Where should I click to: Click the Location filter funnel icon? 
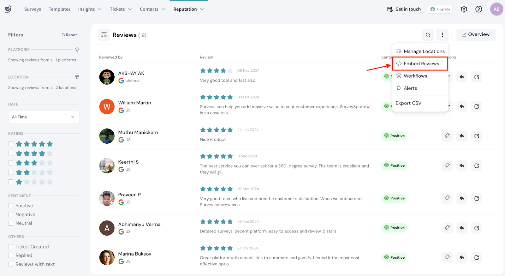tap(77, 77)
